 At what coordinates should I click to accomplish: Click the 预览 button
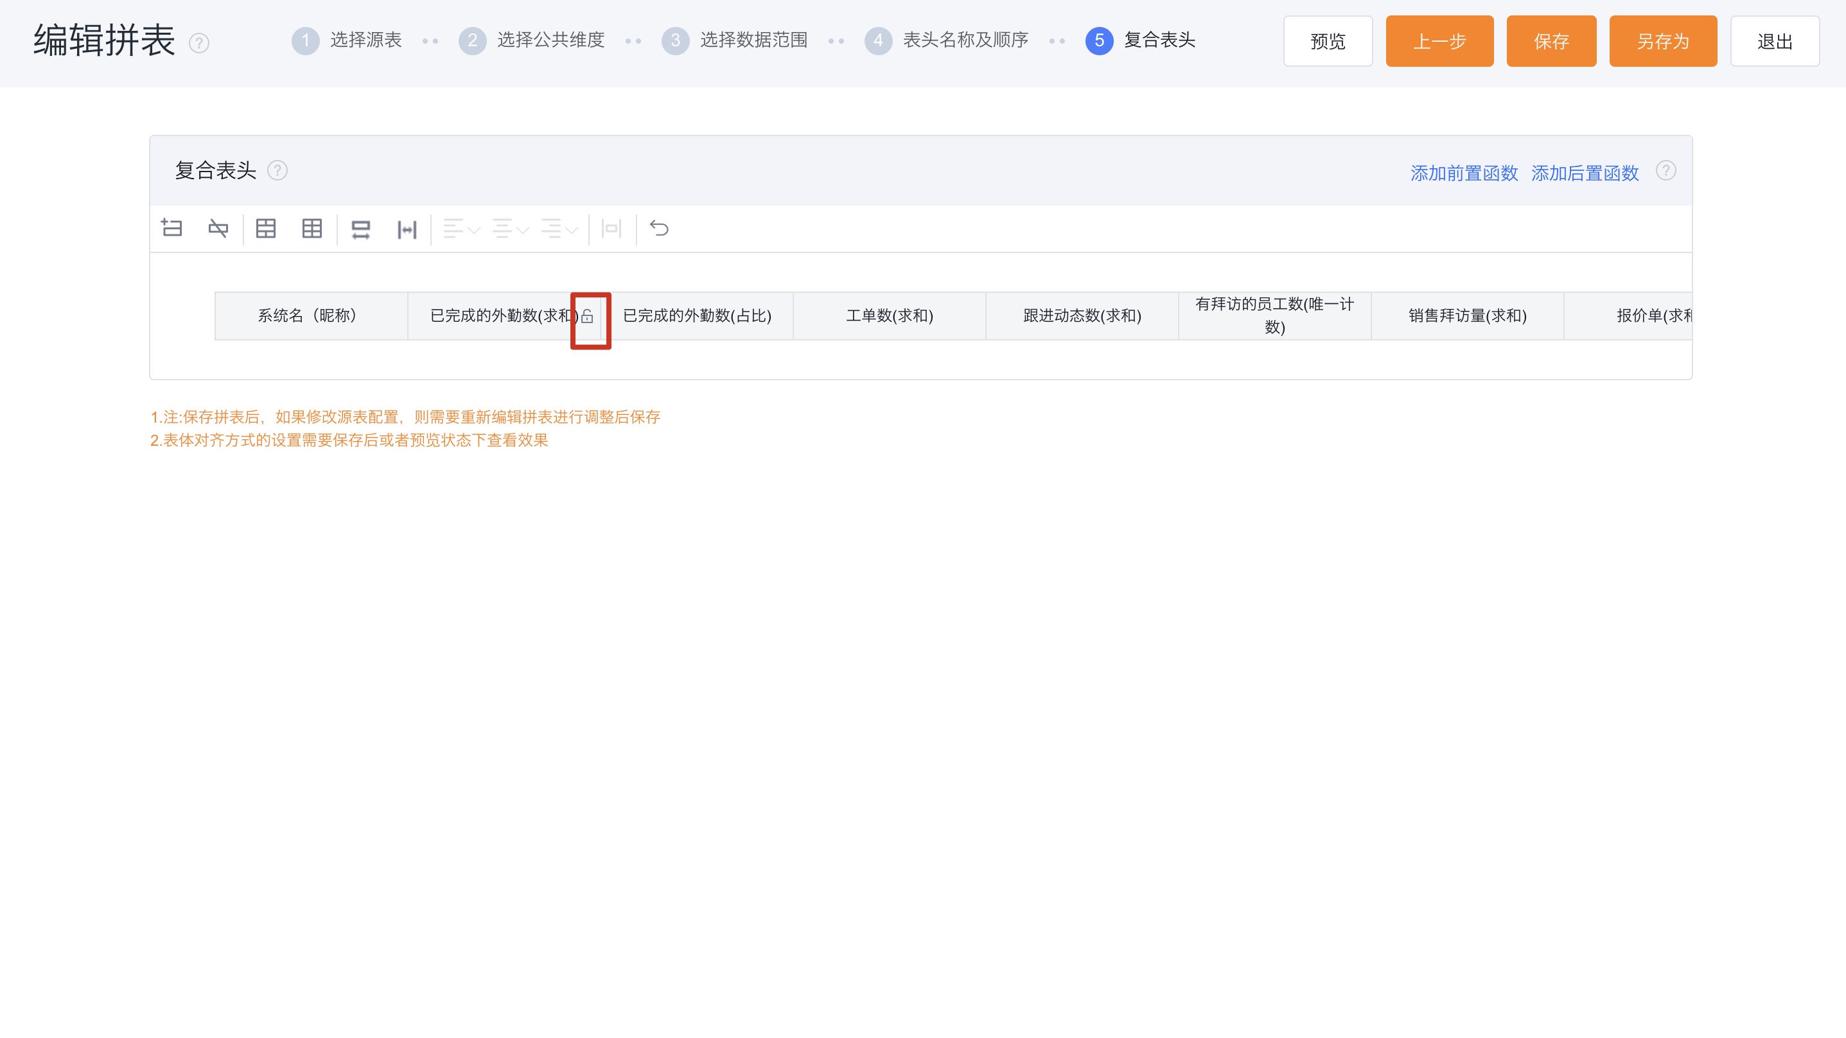click(x=1327, y=41)
